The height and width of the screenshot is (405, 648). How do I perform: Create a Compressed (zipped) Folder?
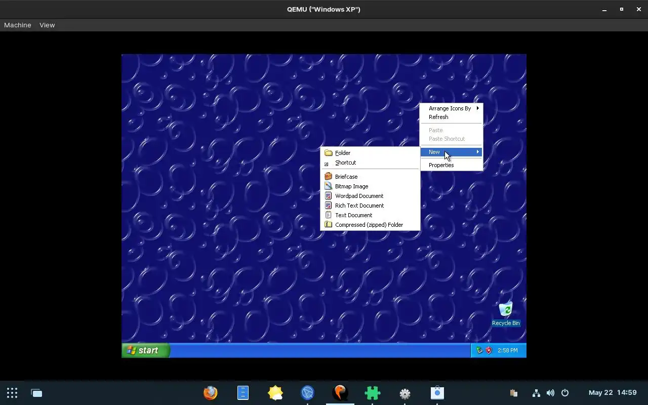(370, 225)
